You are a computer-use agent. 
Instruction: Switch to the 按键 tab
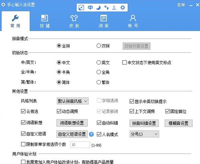pyautogui.click(x=45, y=21)
